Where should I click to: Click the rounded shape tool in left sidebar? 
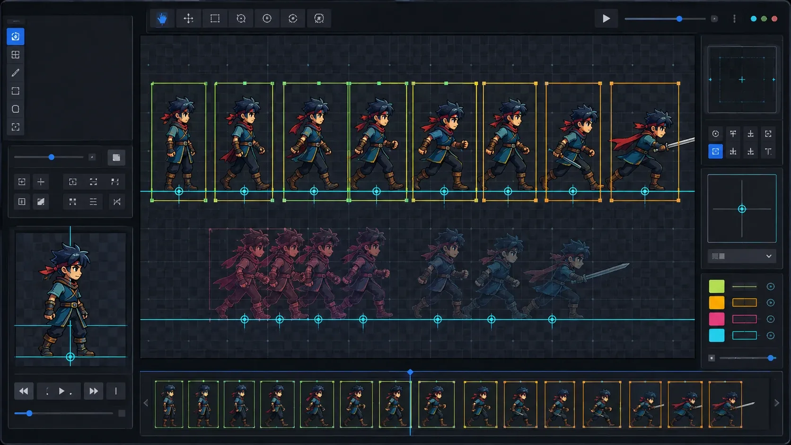coord(16,109)
